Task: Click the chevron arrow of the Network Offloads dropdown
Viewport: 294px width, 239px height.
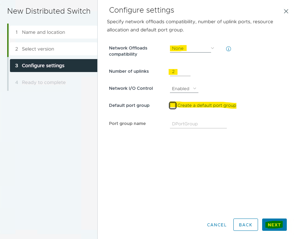Action: (x=212, y=48)
